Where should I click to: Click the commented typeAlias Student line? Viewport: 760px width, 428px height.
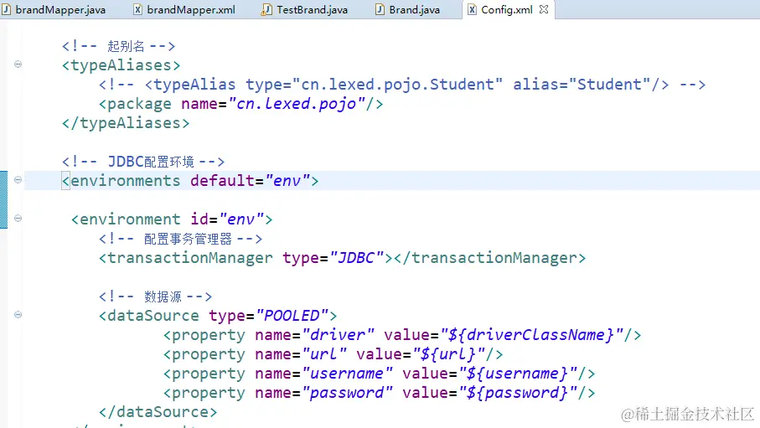[402, 85]
